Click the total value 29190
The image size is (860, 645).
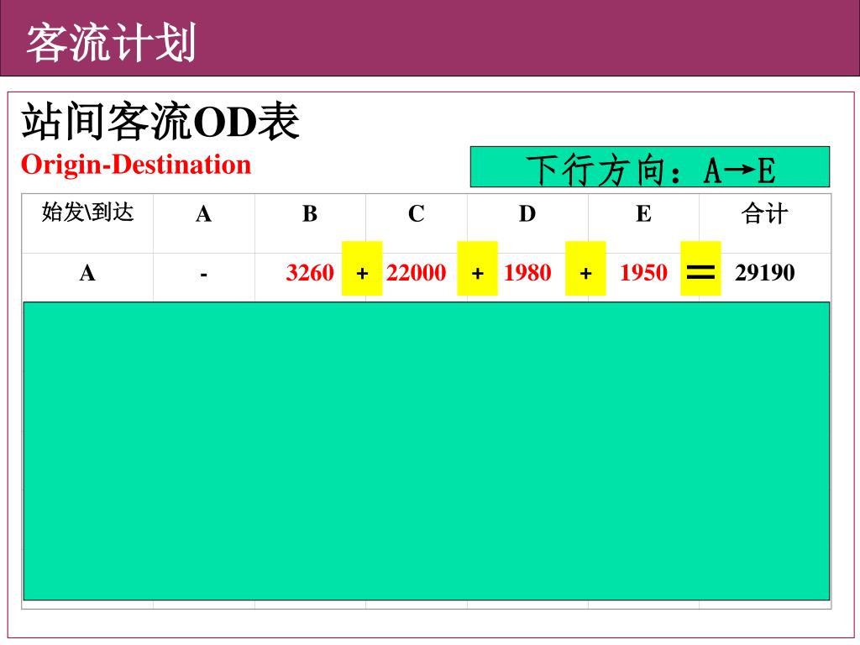click(765, 273)
